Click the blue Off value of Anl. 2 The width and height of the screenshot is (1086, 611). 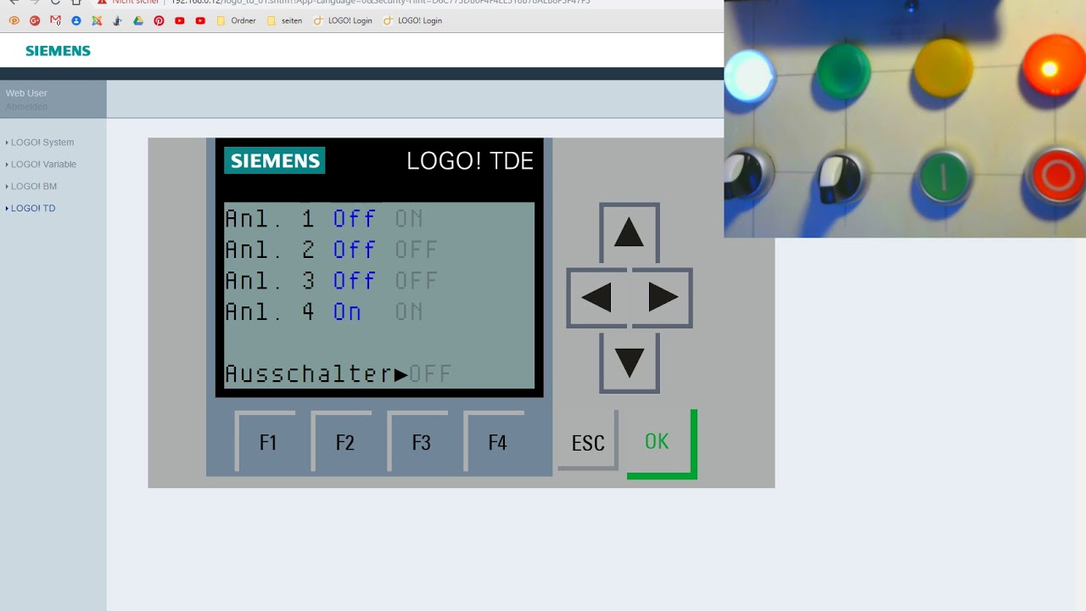[354, 249]
